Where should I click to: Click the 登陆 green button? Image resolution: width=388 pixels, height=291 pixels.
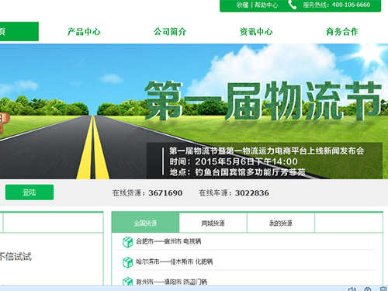click(29, 192)
